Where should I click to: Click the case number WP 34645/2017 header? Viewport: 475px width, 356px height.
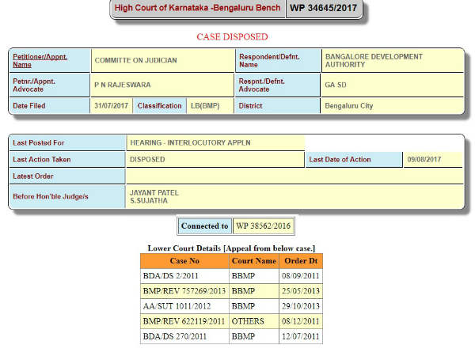[x=323, y=8]
